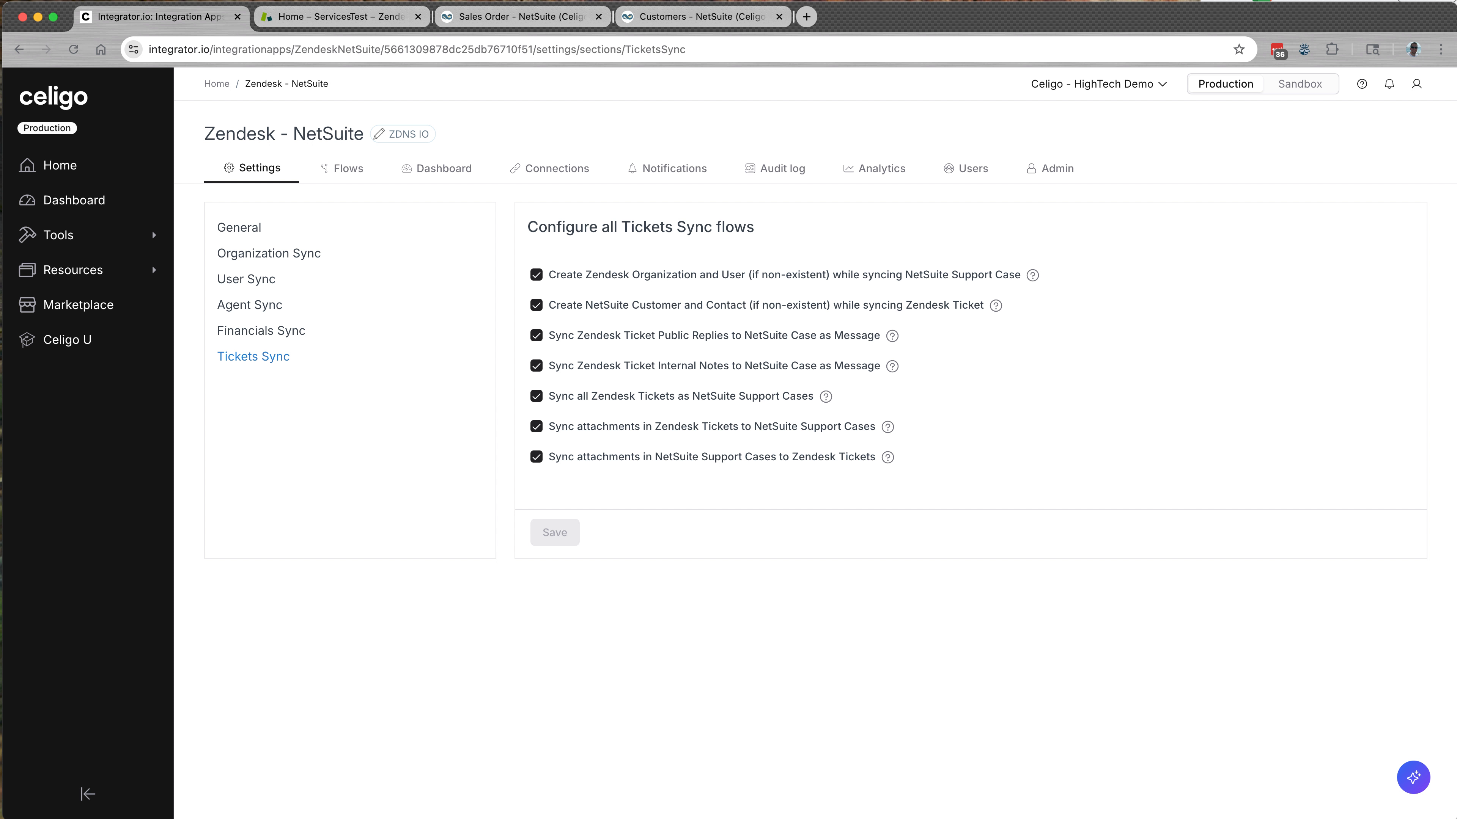Screen dimensions: 1457x819
Task: Open the Marketplace icon in sidebar
Action: click(28, 304)
